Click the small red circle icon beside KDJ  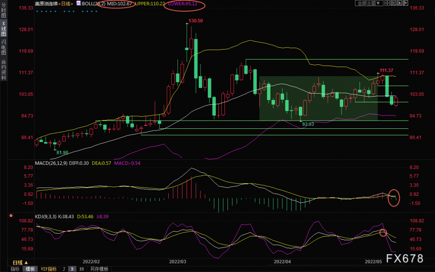tap(11, 215)
